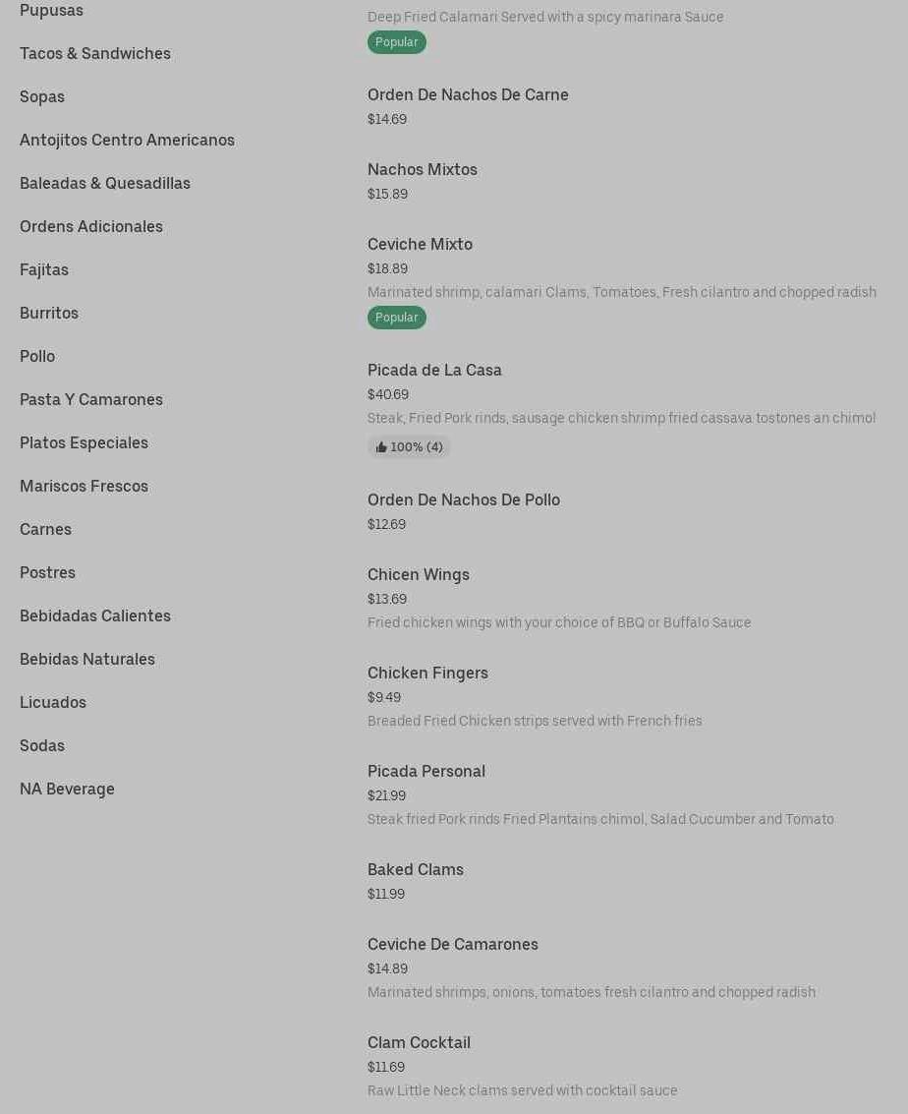
Task: Open the Mariscos Frescos category
Action: click(x=84, y=486)
